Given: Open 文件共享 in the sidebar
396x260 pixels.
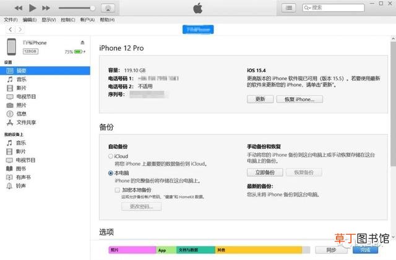Looking at the screenshot, I should click(x=26, y=122).
